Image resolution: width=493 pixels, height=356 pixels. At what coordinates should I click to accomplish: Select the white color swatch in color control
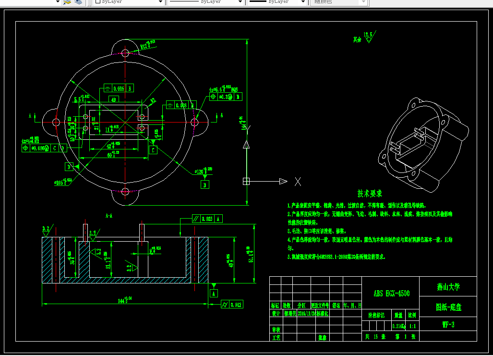(98, 1)
